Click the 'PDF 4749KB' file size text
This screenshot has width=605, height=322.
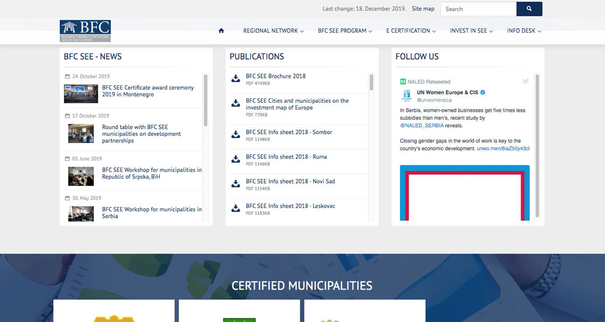258,83
